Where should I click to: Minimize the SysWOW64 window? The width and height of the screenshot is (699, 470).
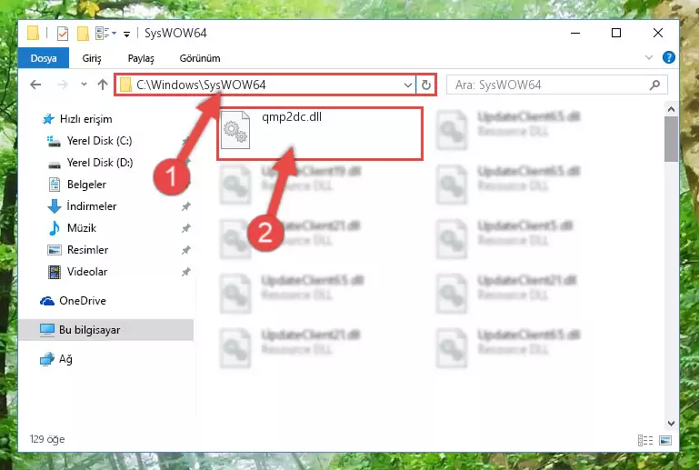(575, 33)
